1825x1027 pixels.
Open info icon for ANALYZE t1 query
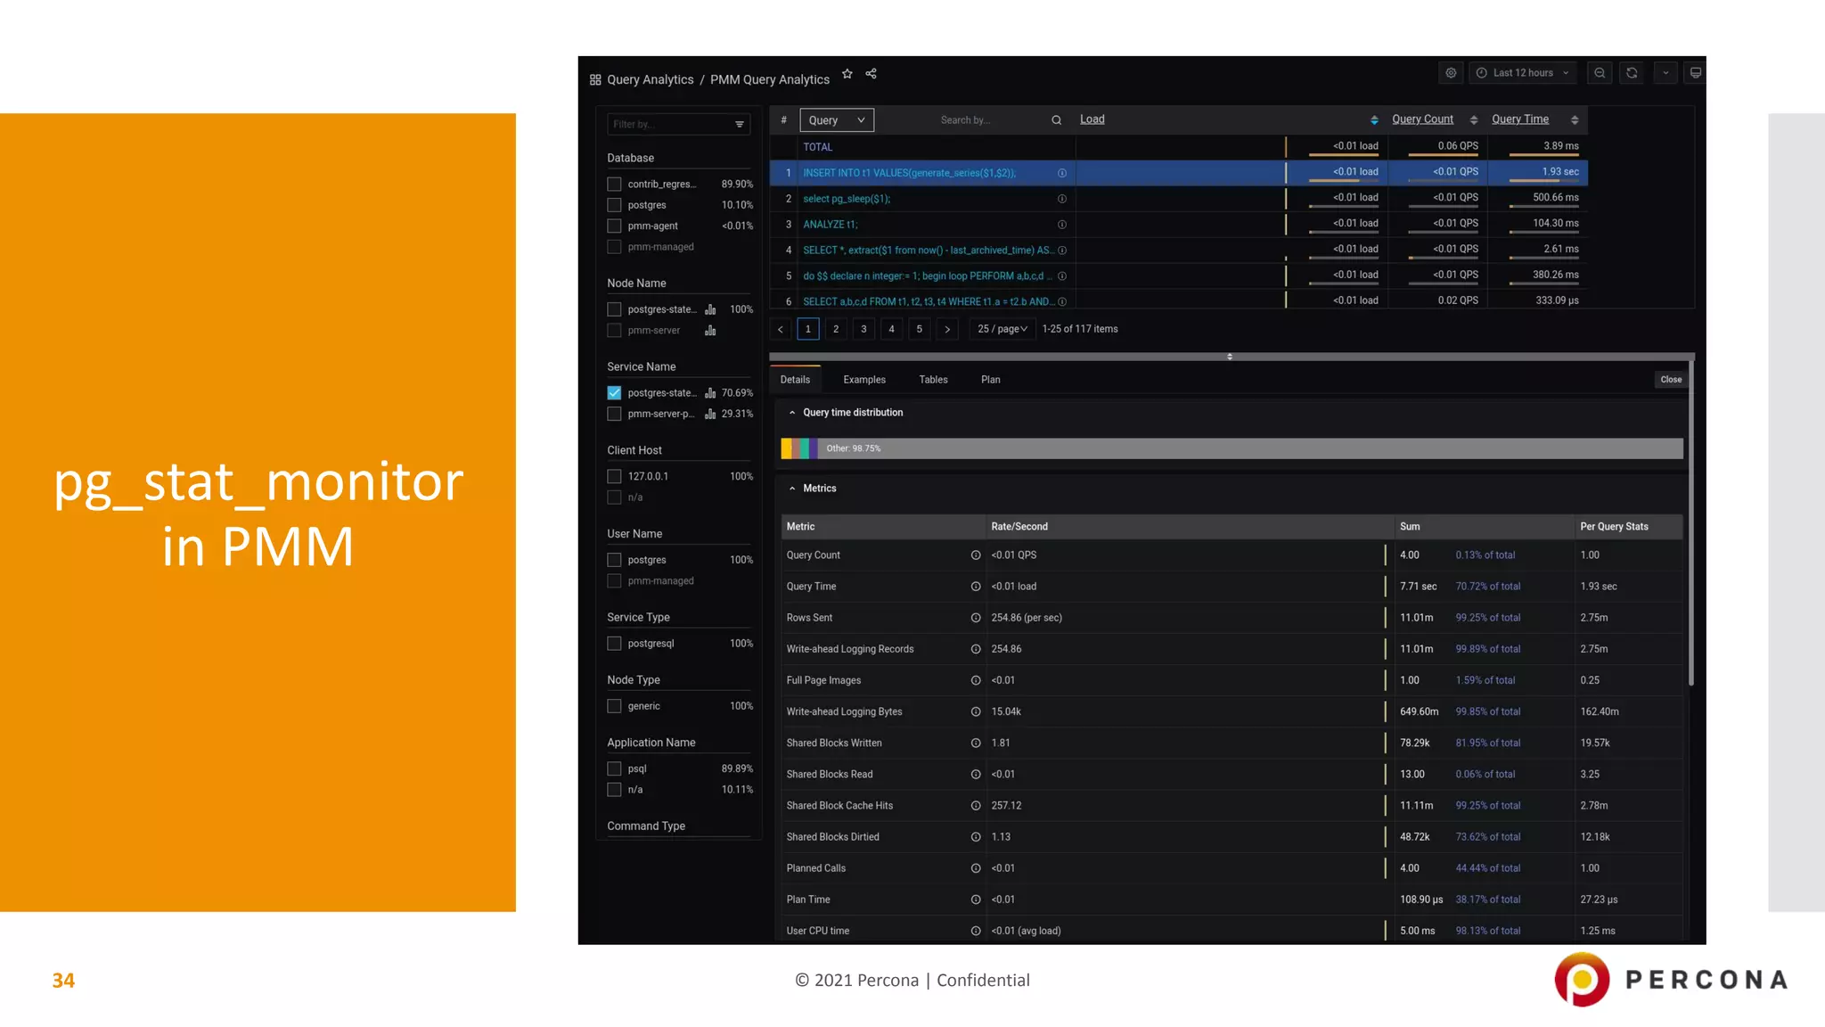[1062, 225]
